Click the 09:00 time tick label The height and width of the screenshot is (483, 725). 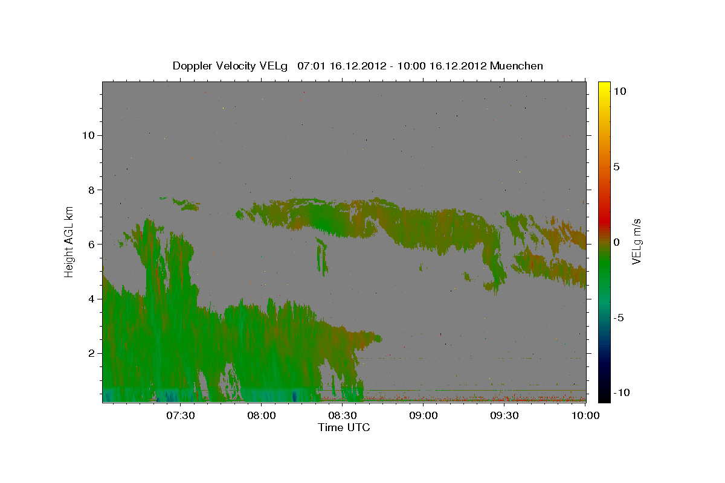click(x=424, y=415)
